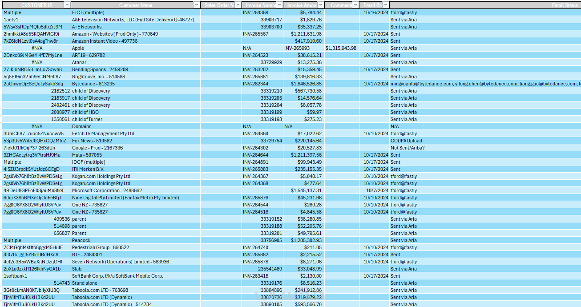Select 'Bending Spoons - 2459209' cell
The image size is (581, 307).
click(136, 69)
